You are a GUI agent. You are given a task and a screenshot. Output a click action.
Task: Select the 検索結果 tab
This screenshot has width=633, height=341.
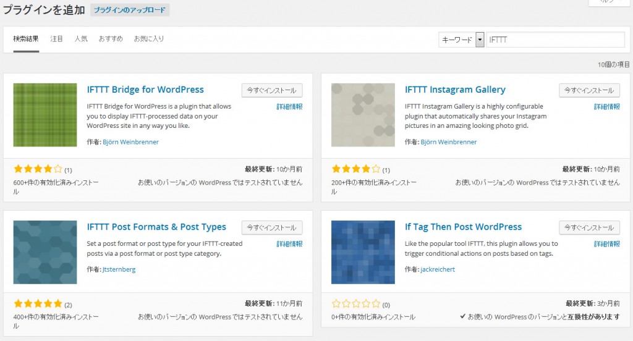point(26,39)
